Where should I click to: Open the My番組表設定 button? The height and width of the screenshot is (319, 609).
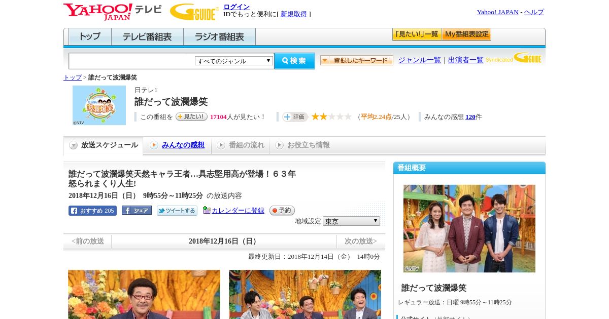[466, 34]
